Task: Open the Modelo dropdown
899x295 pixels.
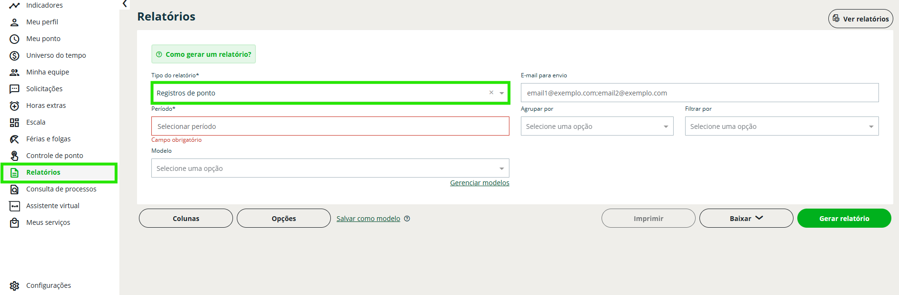Action: (x=330, y=169)
